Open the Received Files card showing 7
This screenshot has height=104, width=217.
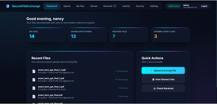pos(129,35)
